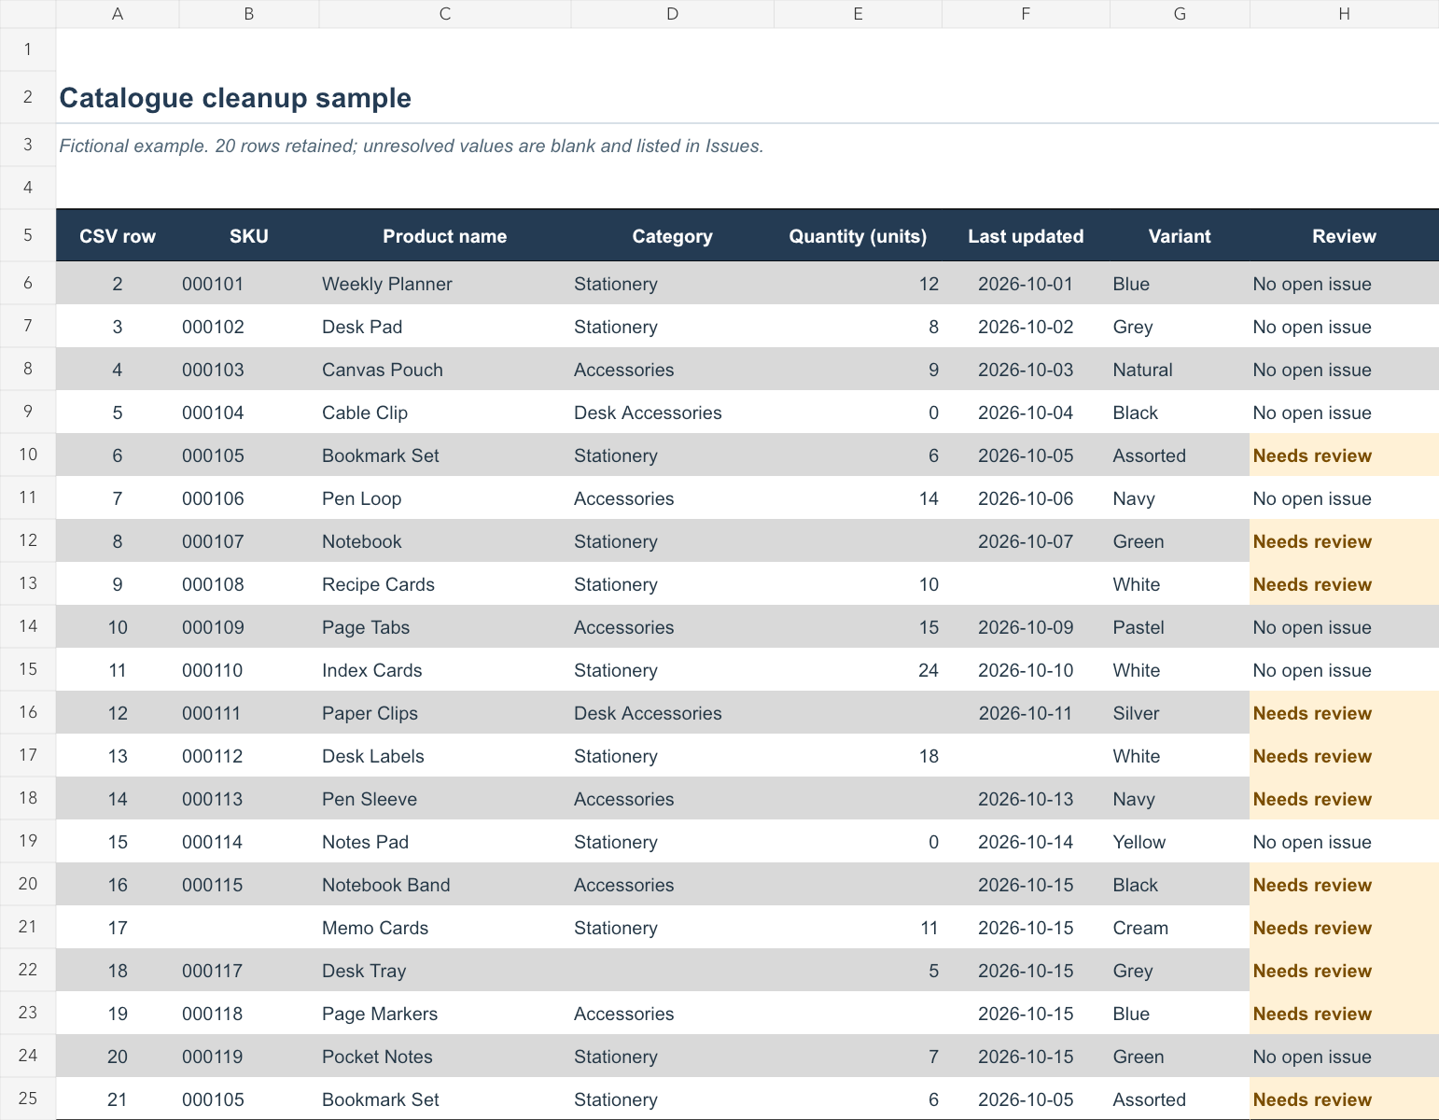Select the 'Silver' variant cell
Image resolution: width=1439 pixels, height=1120 pixels.
[x=1180, y=713]
